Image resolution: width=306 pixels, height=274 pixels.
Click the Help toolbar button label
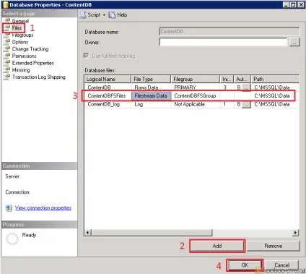pos(122,15)
